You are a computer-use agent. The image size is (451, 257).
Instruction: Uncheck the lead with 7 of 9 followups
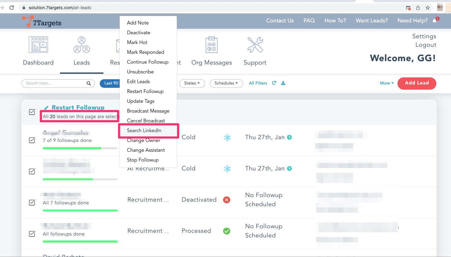pos(32,140)
